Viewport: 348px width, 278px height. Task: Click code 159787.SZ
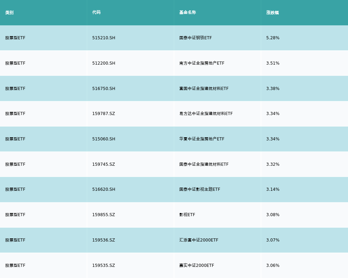point(104,114)
